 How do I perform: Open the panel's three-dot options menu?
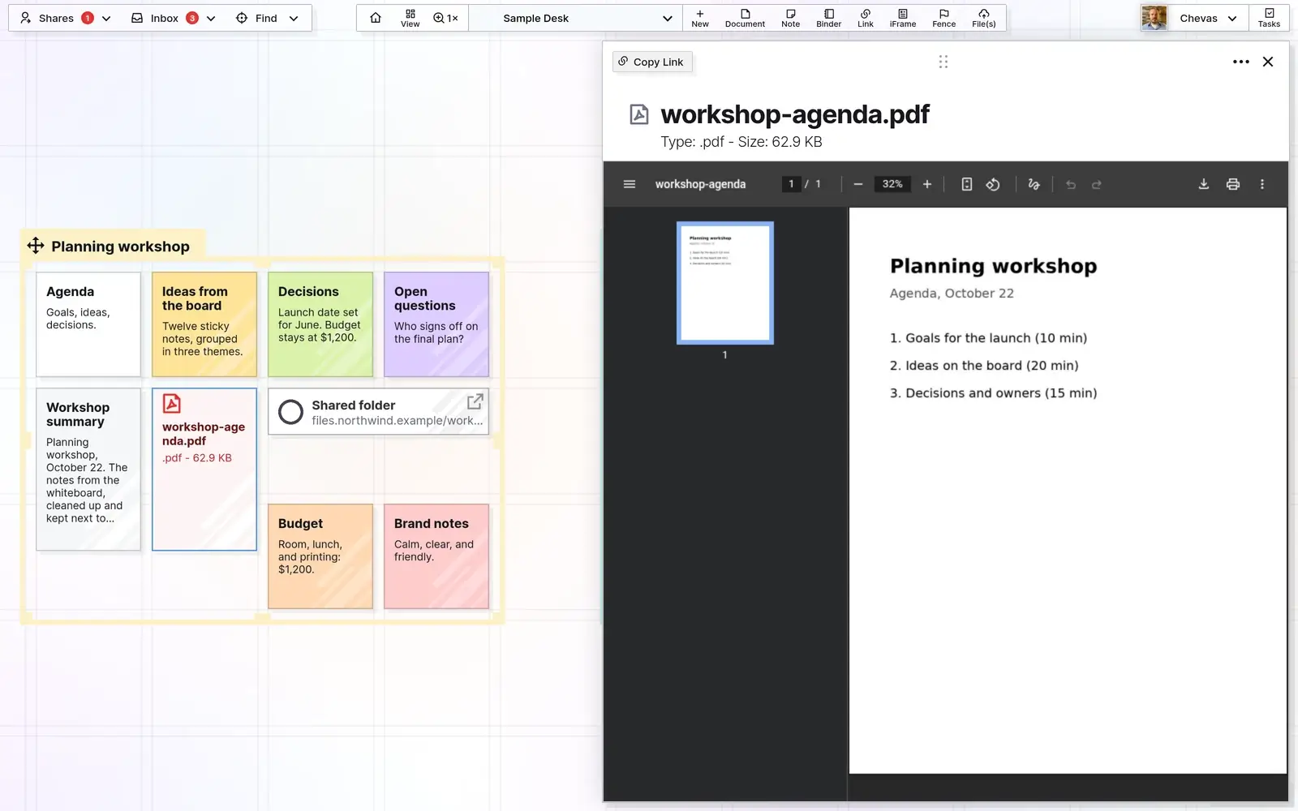(1240, 62)
